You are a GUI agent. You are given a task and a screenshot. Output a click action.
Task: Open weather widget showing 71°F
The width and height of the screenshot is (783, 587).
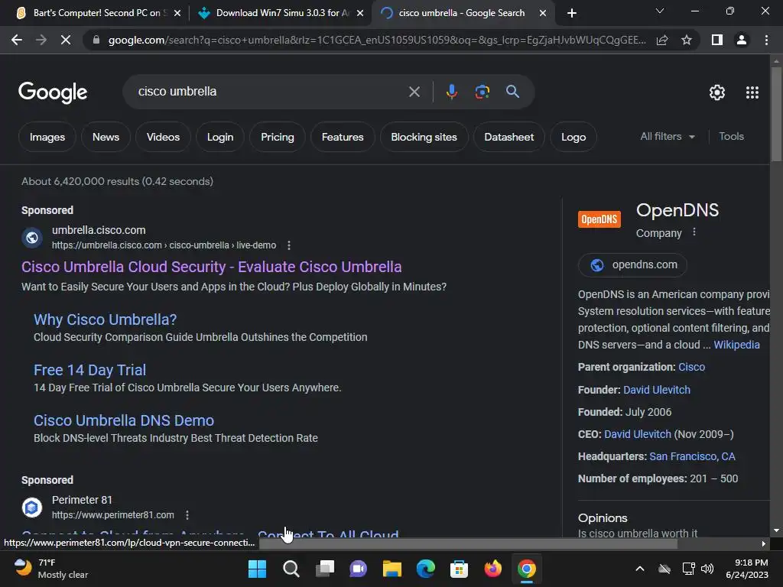click(50, 569)
